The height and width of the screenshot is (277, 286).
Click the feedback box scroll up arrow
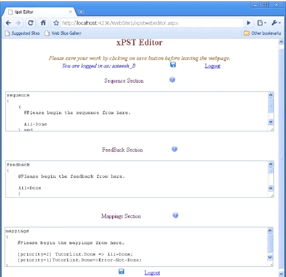tap(271, 164)
